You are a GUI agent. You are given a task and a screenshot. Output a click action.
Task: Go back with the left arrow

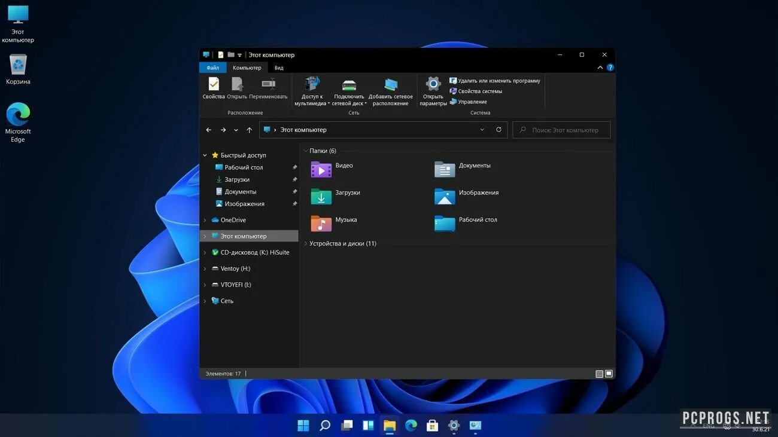209,130
